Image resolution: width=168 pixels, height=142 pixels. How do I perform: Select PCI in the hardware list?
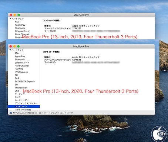[16, 75]
